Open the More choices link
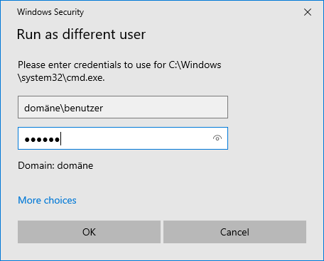 point(47,200)
